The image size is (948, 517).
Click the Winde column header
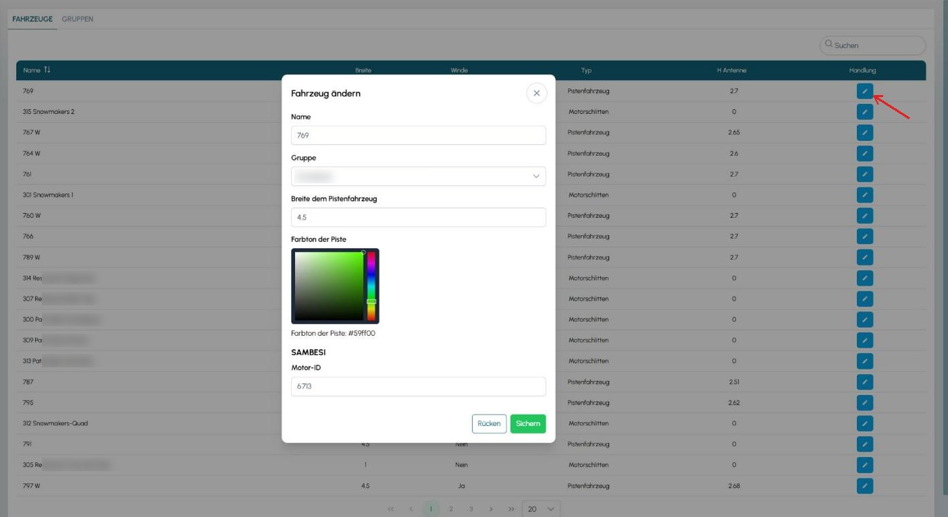(459, 70)
